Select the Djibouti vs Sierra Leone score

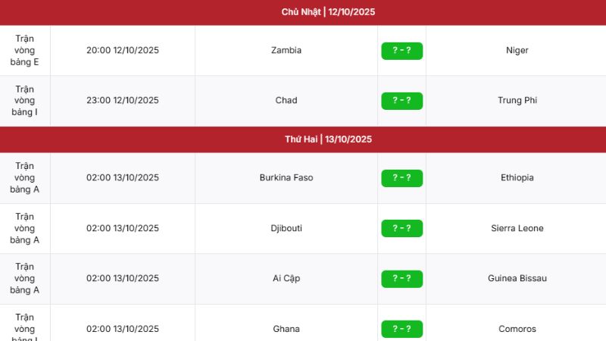click(x=401, y=228)
